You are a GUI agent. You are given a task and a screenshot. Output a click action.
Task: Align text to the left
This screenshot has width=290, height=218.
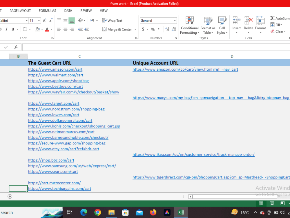59,29
